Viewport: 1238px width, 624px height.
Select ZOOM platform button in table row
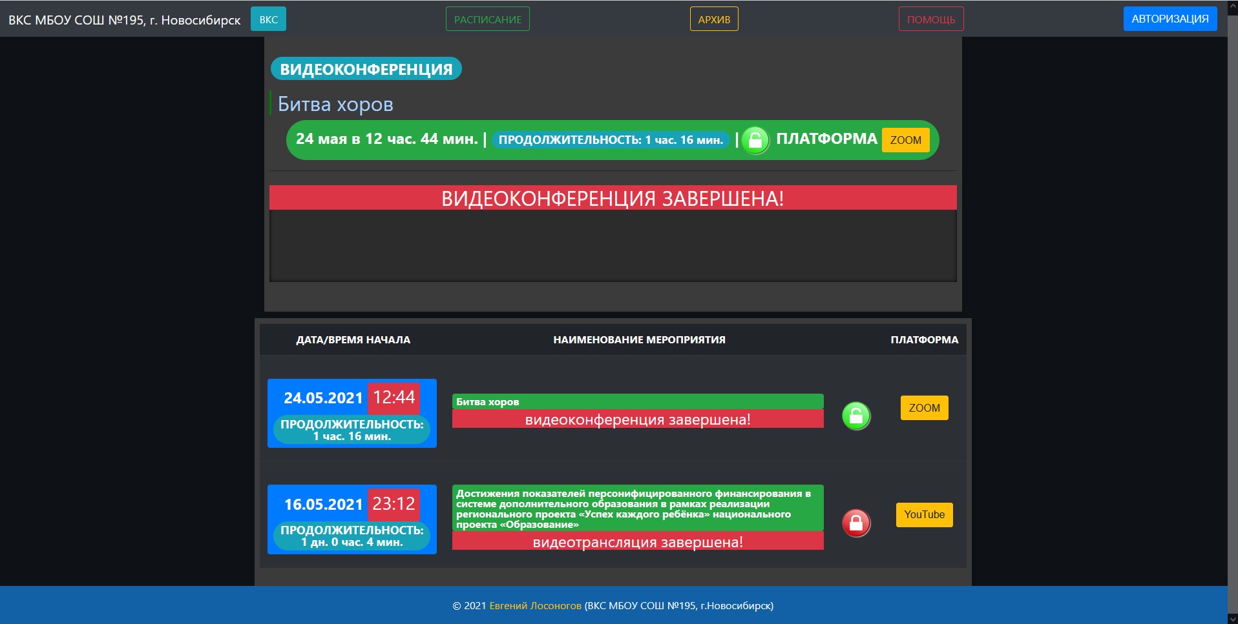coord(924,408)
